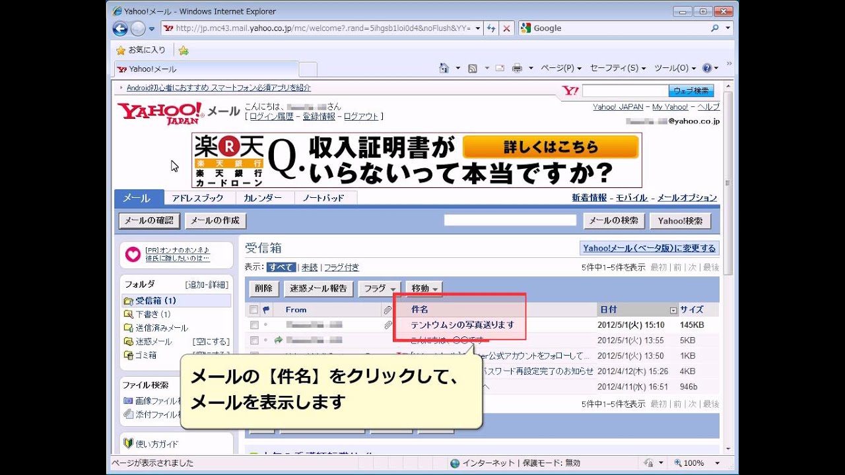845x475 pixels.
Task: Click the Yahoo! JAPAN logo
Action: point(160,113)
